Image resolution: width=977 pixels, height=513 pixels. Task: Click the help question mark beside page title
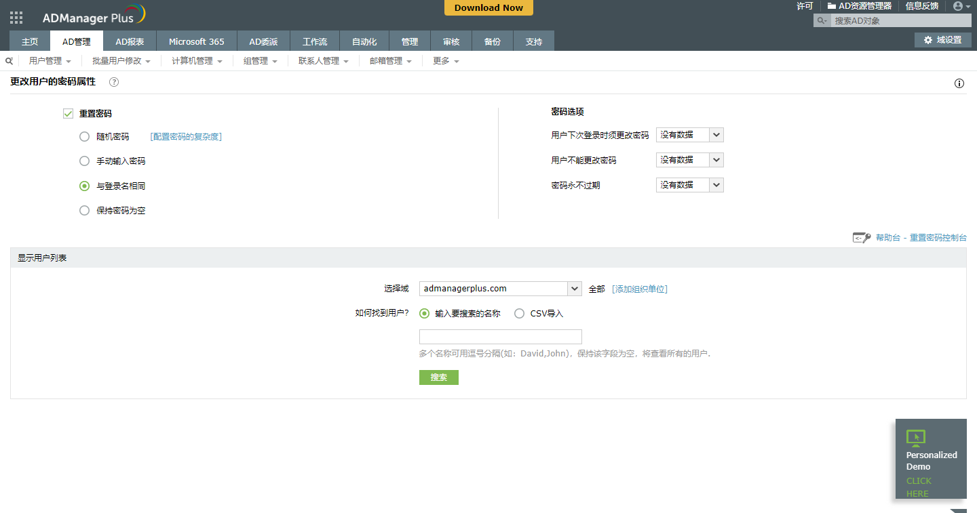coord(114,82)
